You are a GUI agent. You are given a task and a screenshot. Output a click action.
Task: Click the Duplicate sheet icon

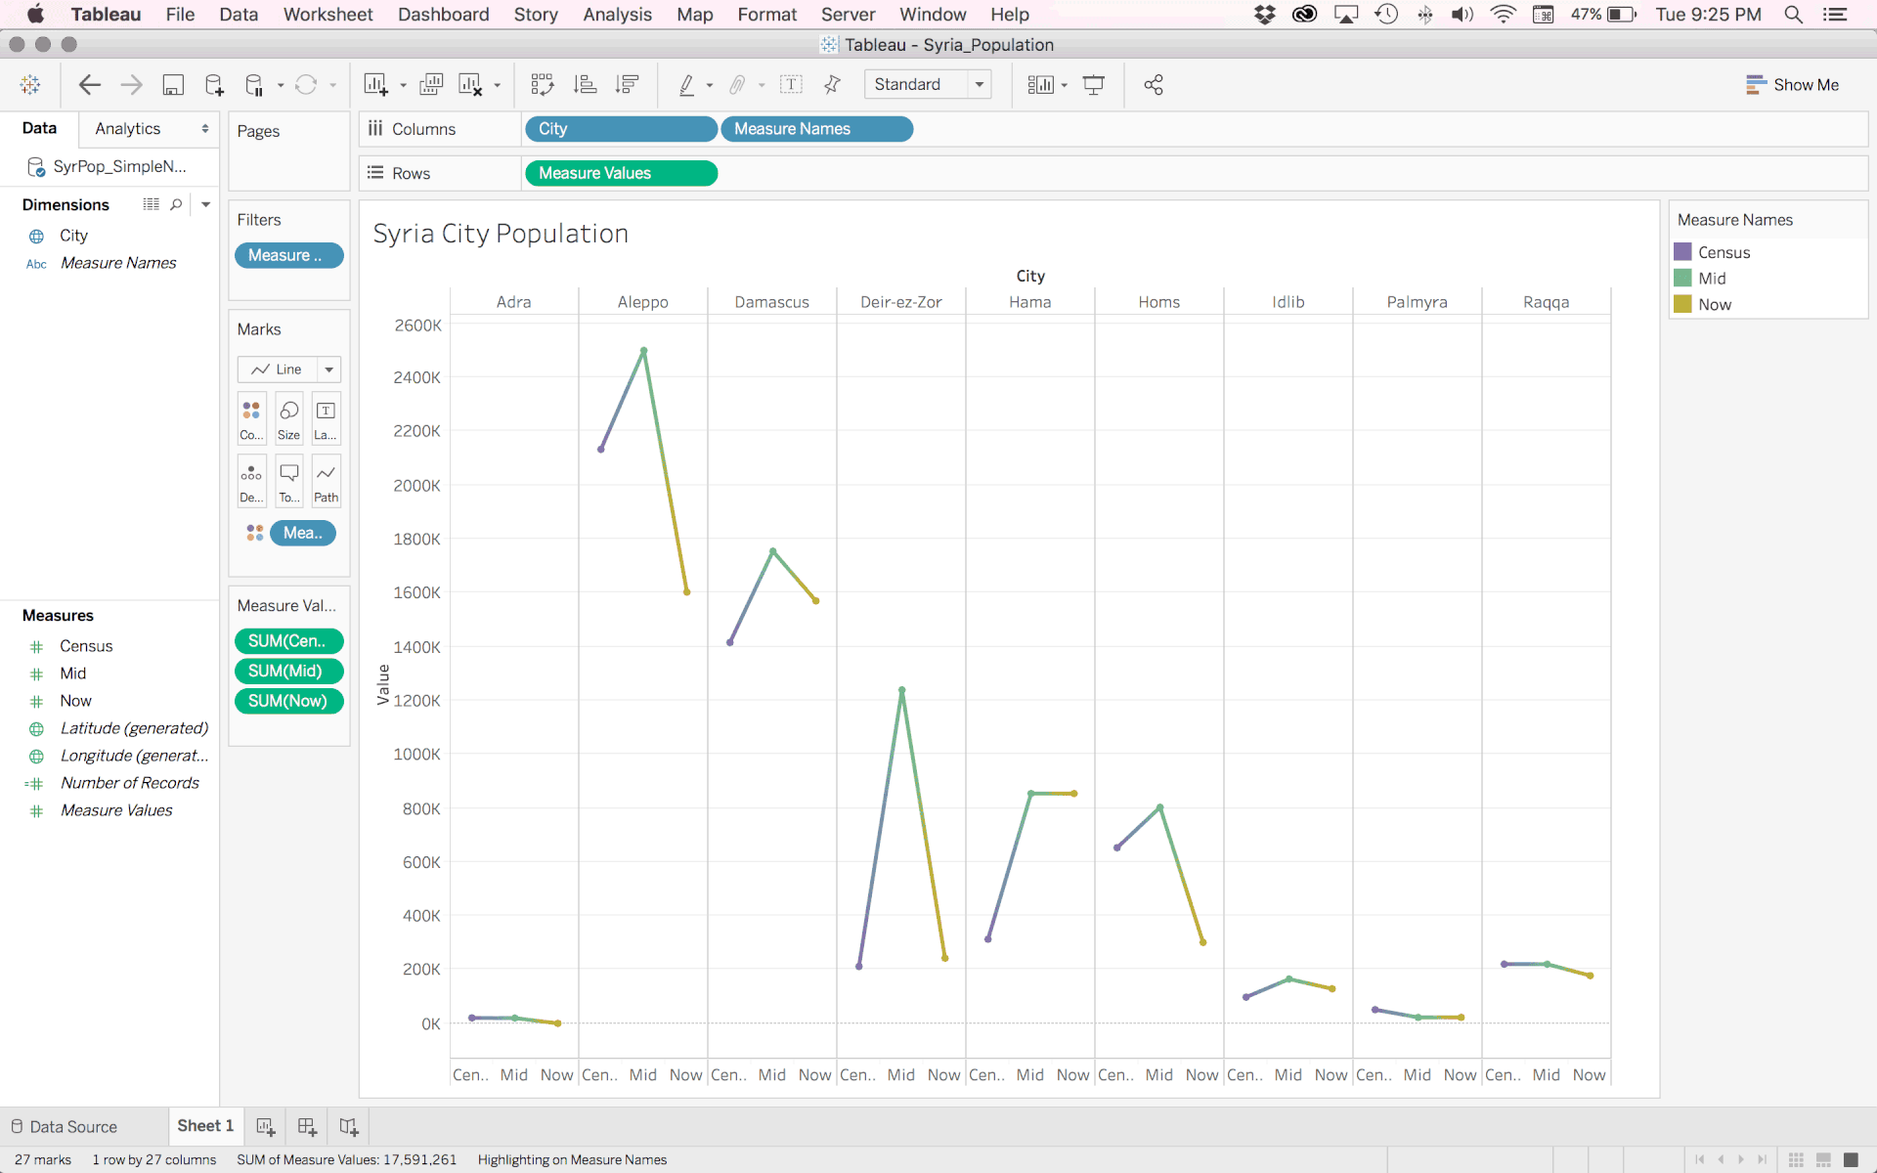pos(431,85)
